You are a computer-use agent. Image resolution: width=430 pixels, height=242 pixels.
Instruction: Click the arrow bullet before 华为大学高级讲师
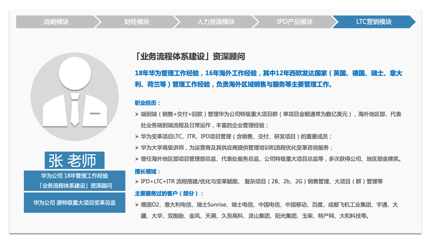pos(137,148)
